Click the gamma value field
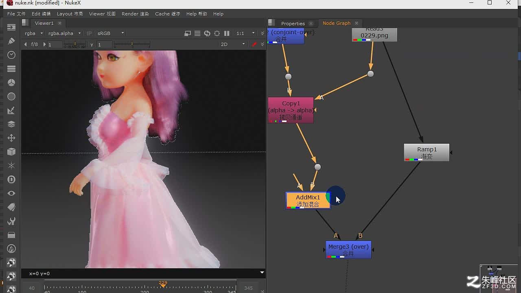 pos(104,44)
